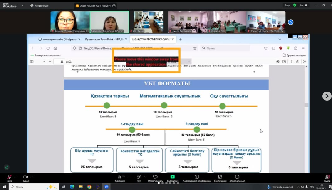Click the Отреагировать reactions heart icon
332x190 pixels.
[156, 177]
